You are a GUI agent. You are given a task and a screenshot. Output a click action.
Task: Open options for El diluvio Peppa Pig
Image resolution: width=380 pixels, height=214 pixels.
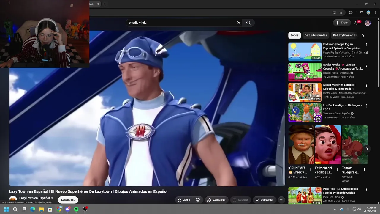[x=366, y=45]
